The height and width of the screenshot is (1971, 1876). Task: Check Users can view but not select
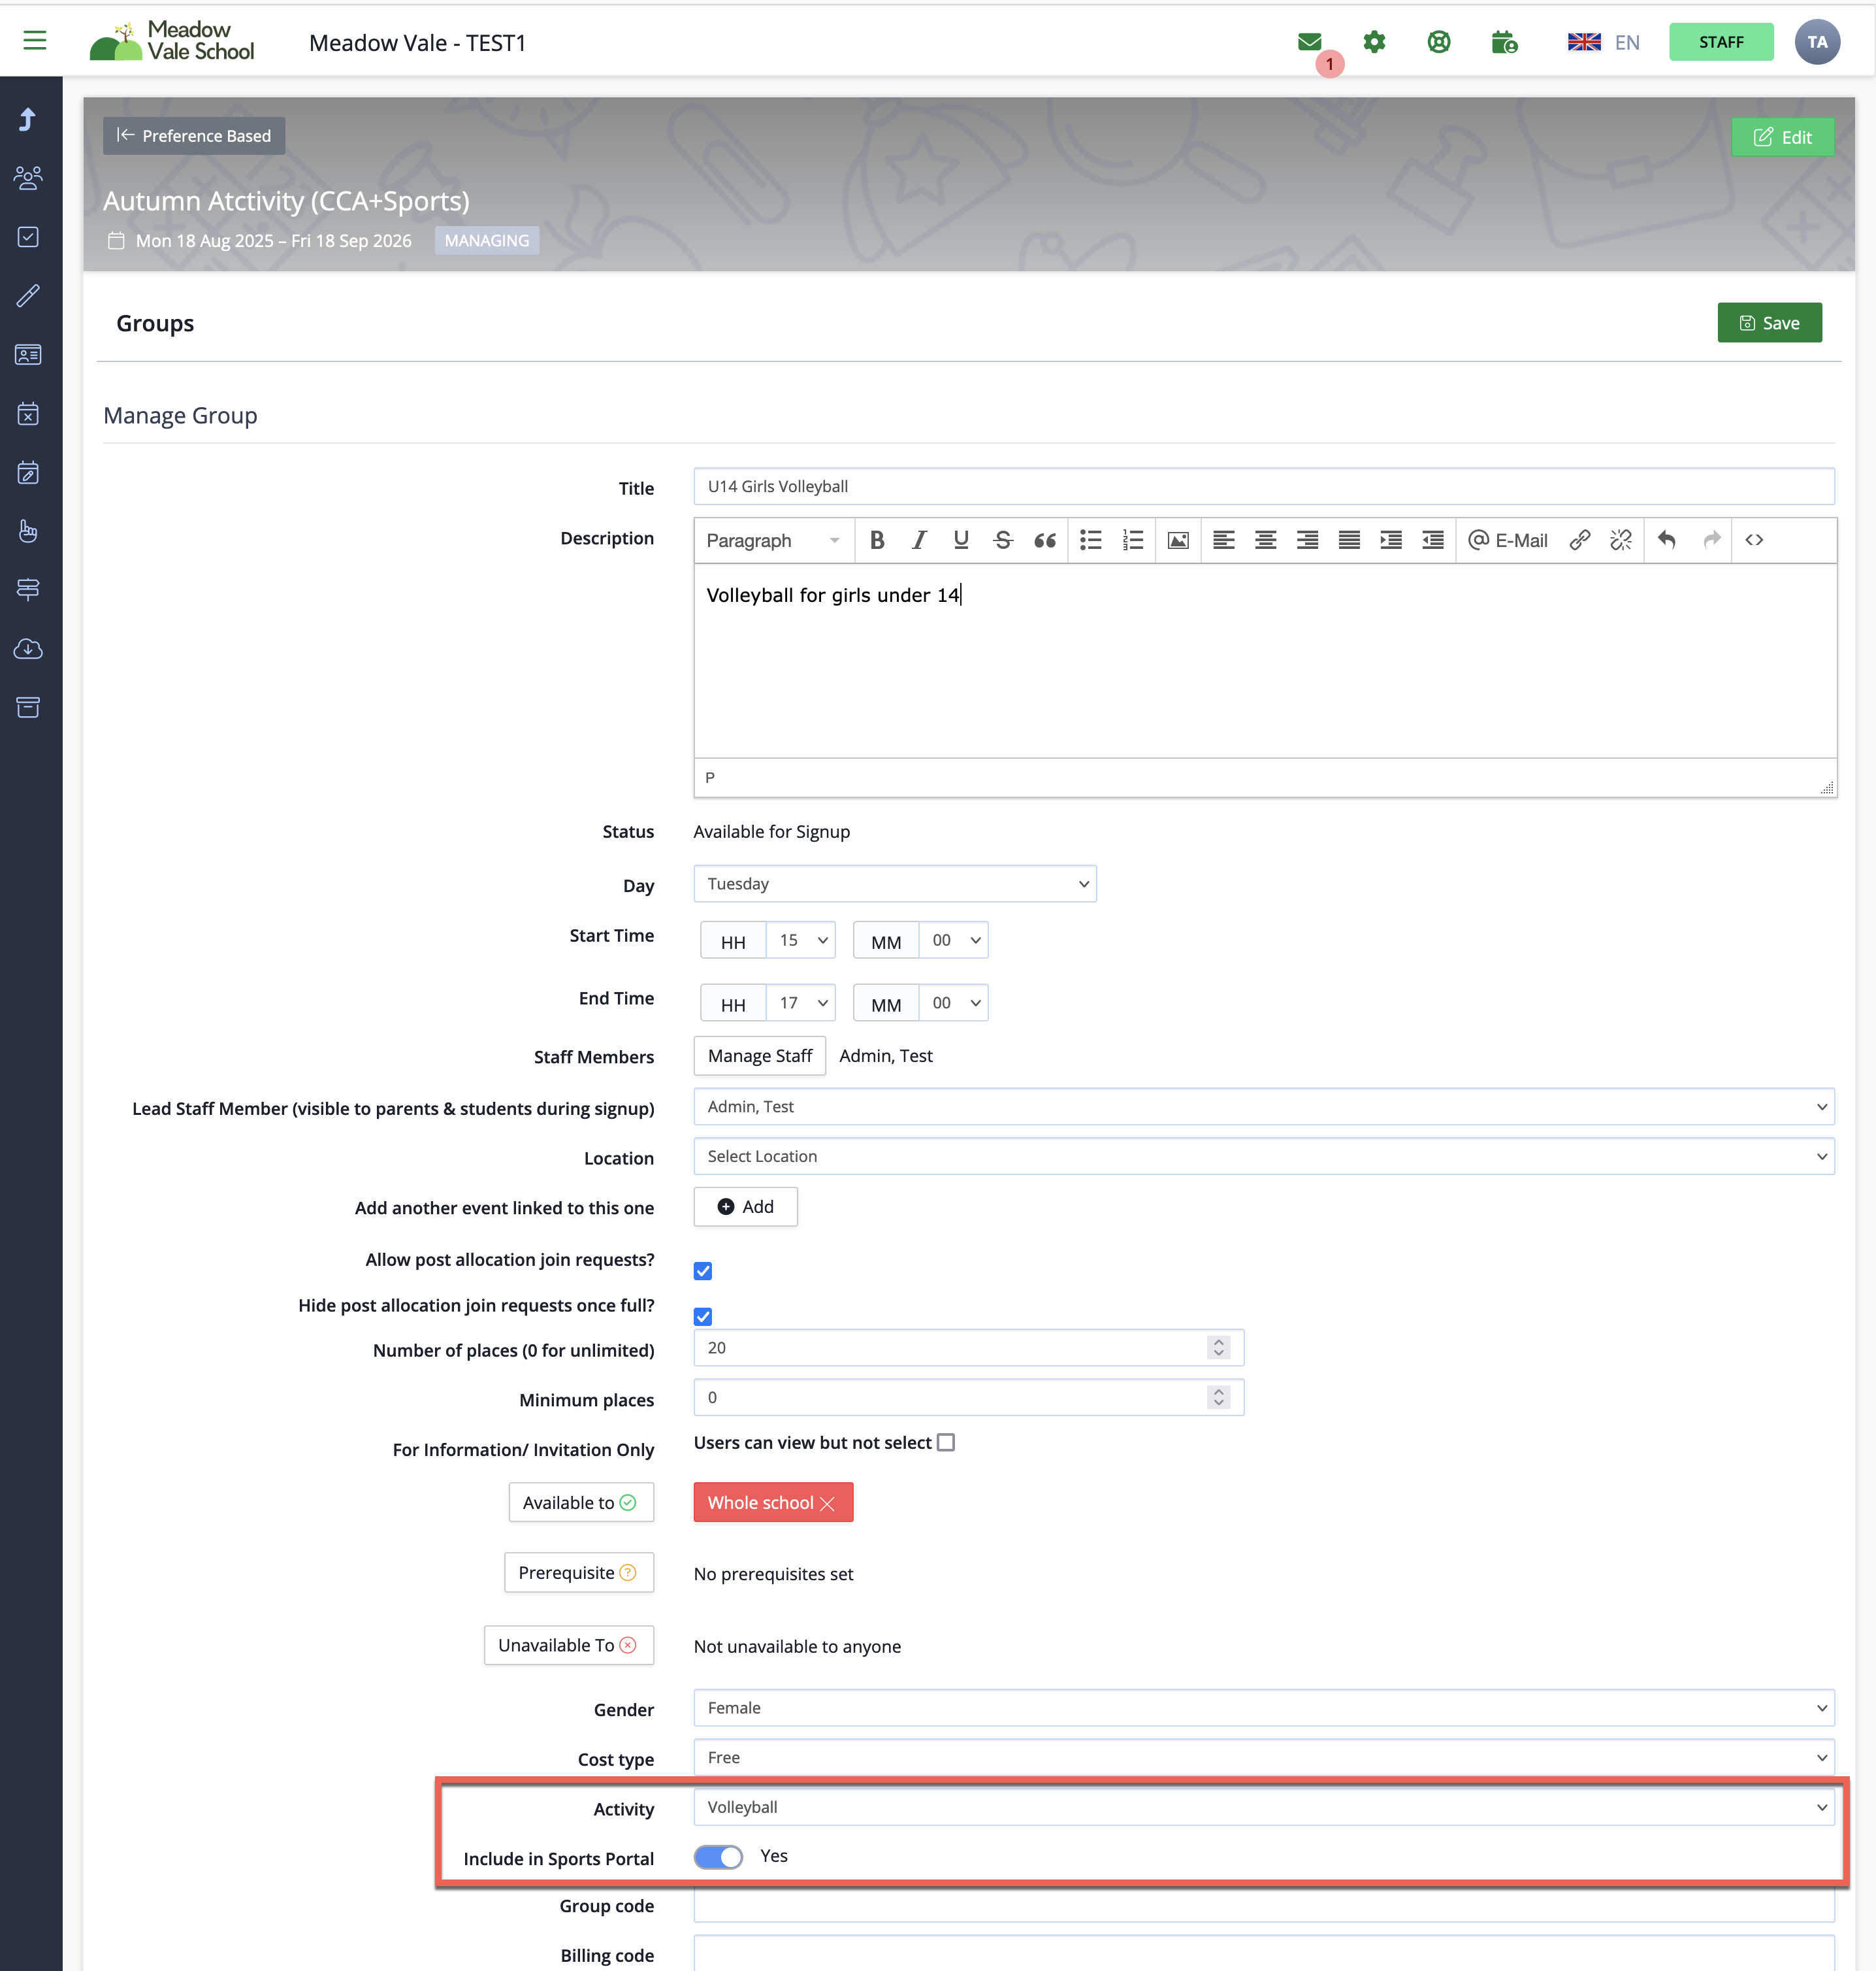[946, 1442]
